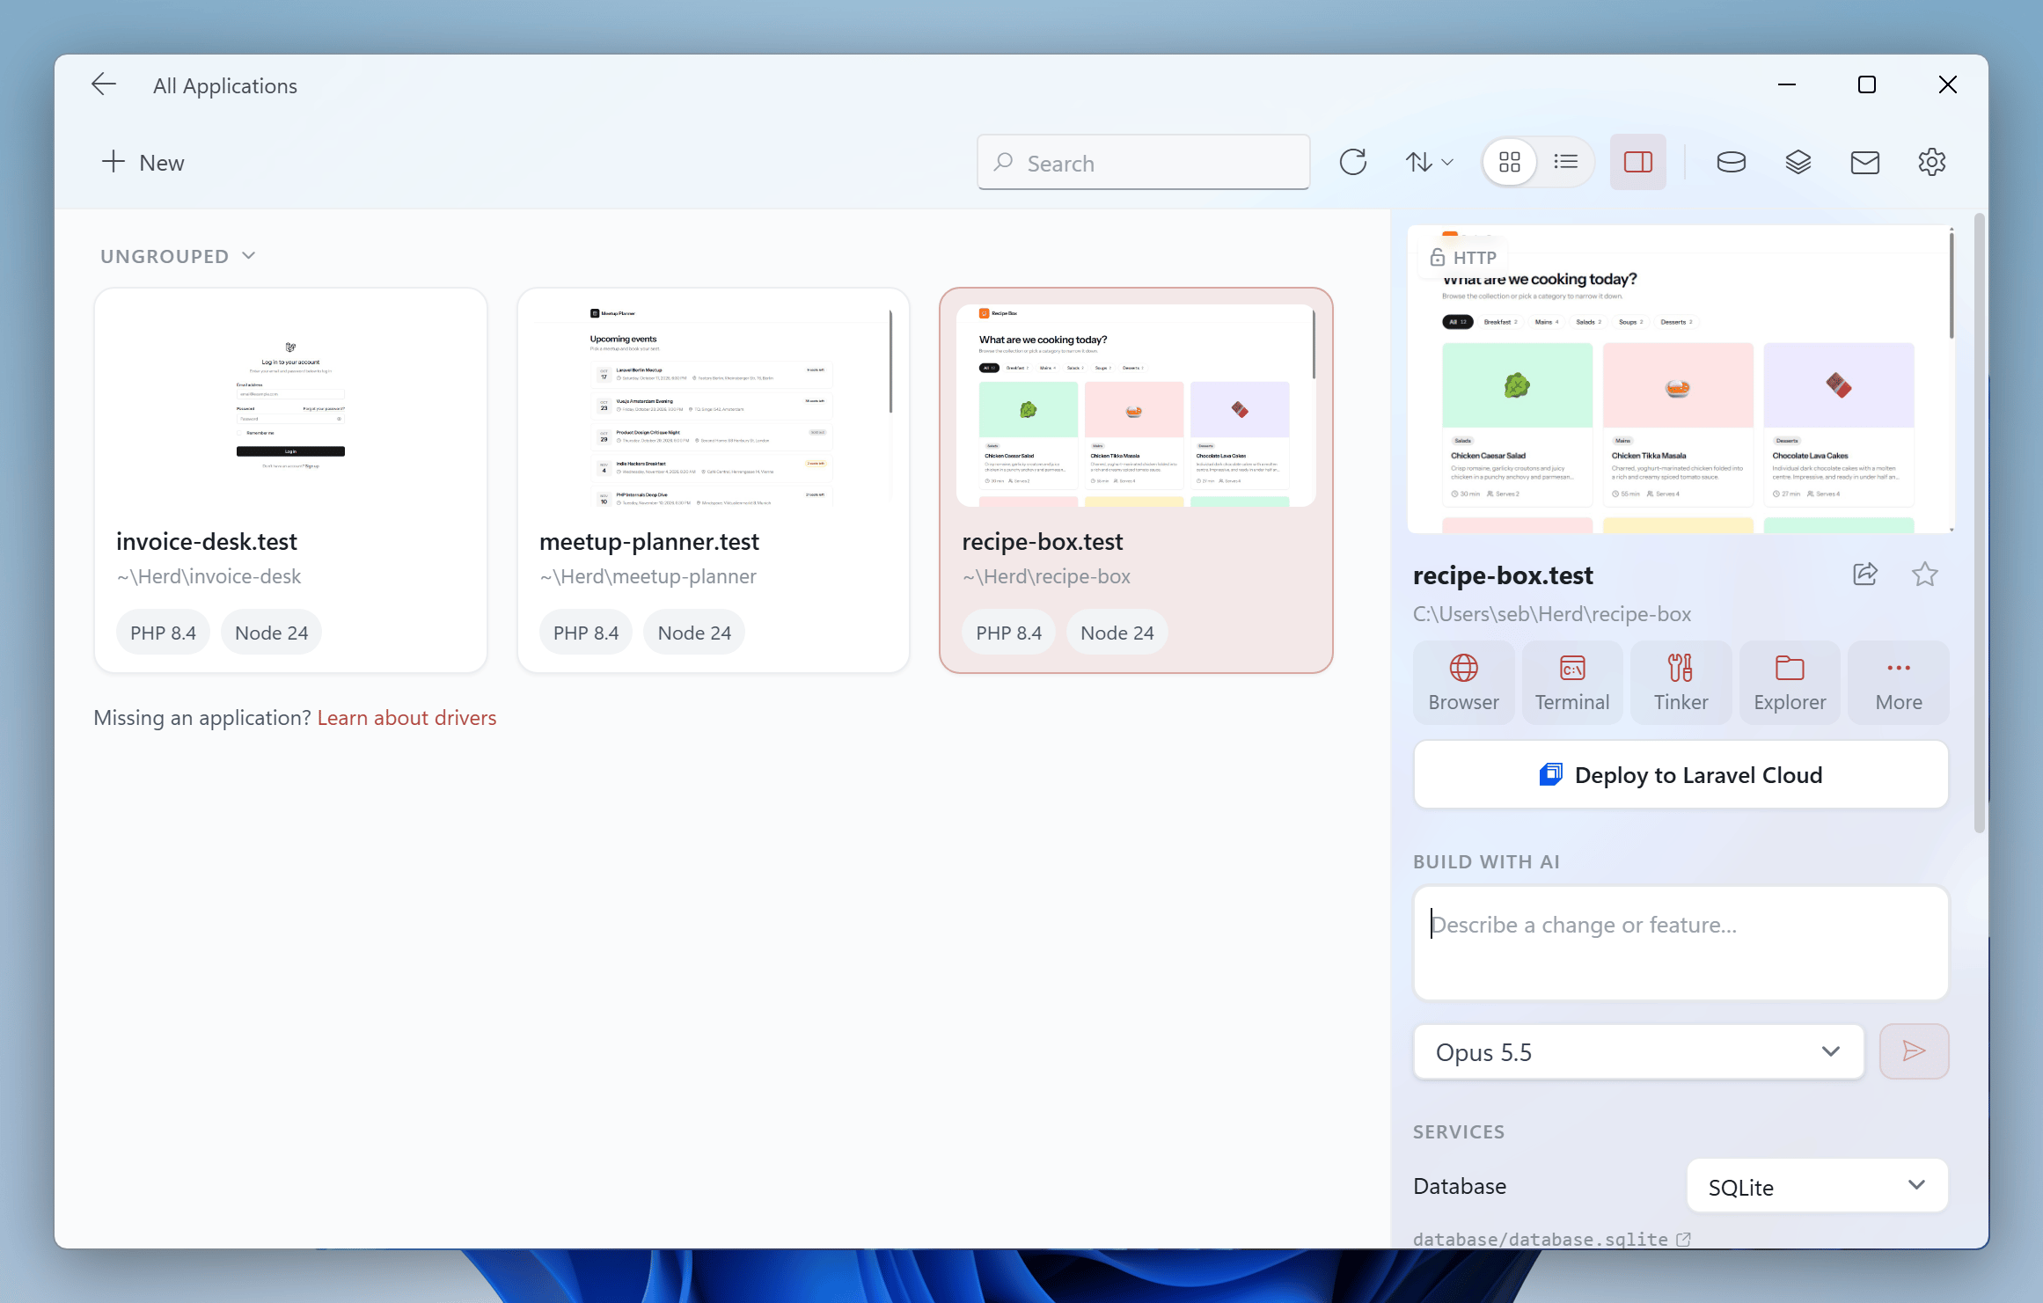Click ~\Herd\recipe-box path on card
Screen dimensions: 2043x1303
pyautogui.click(x=1046, y=576)
